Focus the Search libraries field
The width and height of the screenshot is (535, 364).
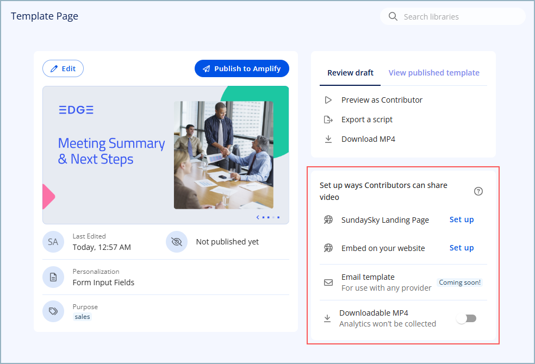tap(453, 16)
